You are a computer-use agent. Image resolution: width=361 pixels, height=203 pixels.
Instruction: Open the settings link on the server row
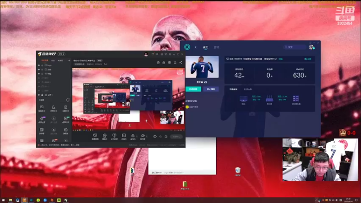click(x=308, y=59)
